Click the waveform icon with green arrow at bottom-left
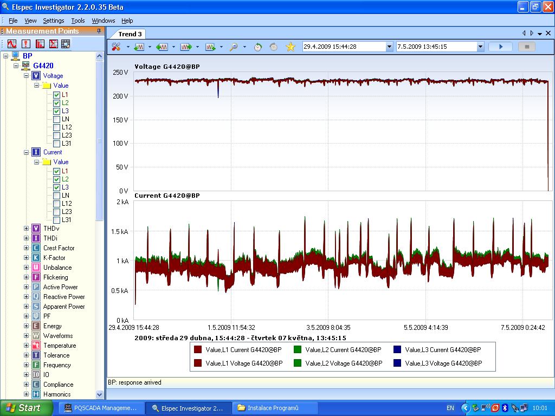This screenshot has height=416, width=555. coord(139,47)
